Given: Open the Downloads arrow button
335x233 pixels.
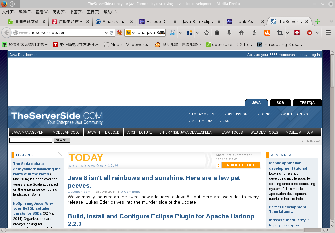Looking at the screenshot, I should pyautogui.click(x=229, y=33).
